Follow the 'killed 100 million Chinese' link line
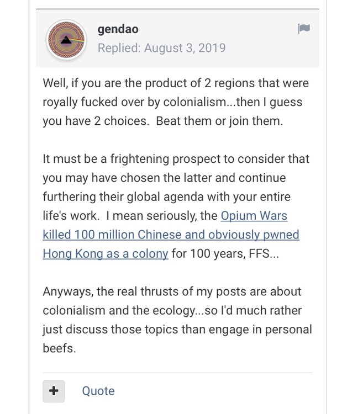Viewport: 342px width, 414px height. [x=171, y=235]
